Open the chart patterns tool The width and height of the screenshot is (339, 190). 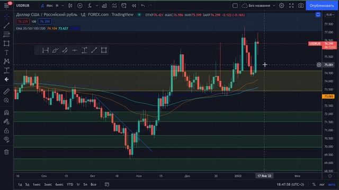point(6,61)
